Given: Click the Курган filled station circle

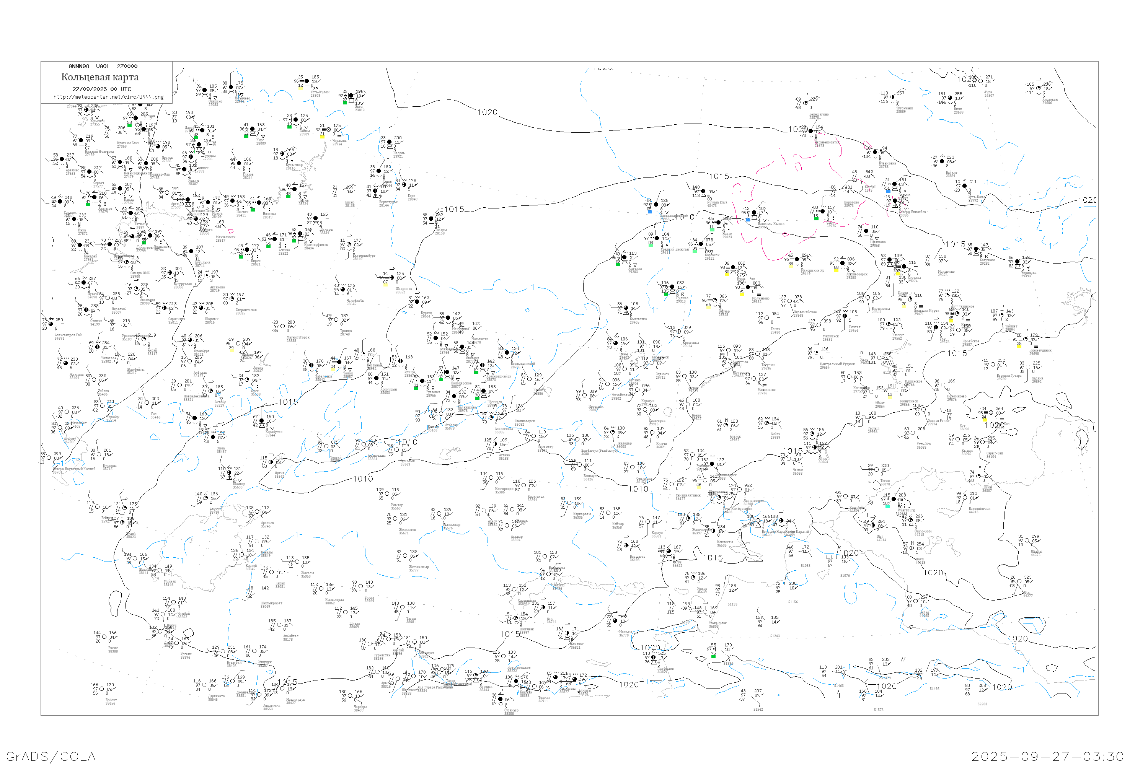Looking at the screenshot, I should [417, 302].
